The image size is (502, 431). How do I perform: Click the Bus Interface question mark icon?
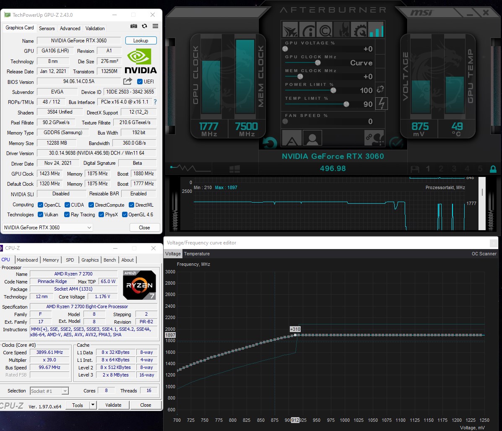(155, 102)
